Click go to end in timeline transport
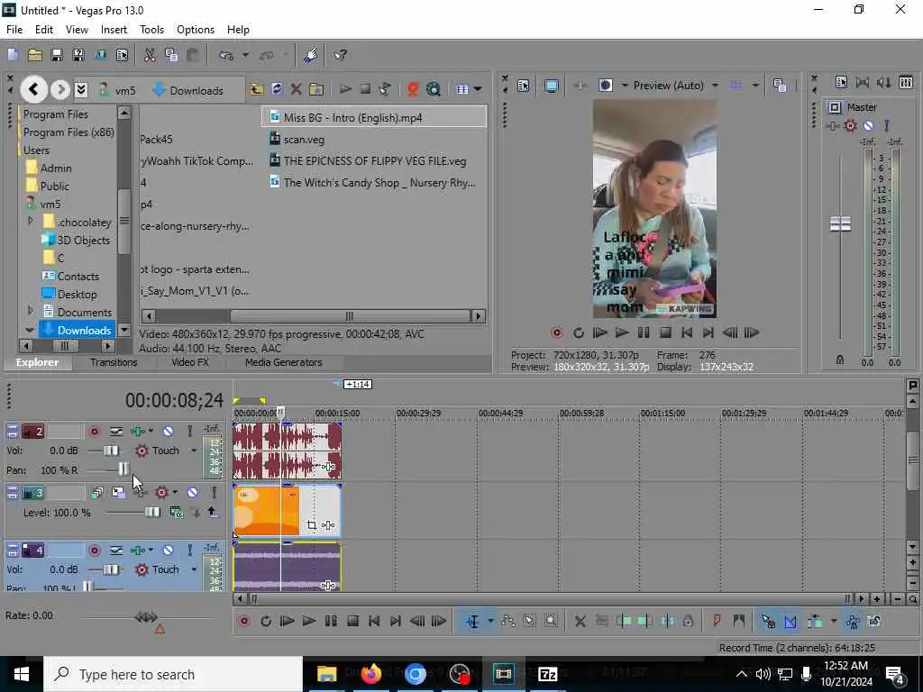923x692 pixels. [396, 621]
